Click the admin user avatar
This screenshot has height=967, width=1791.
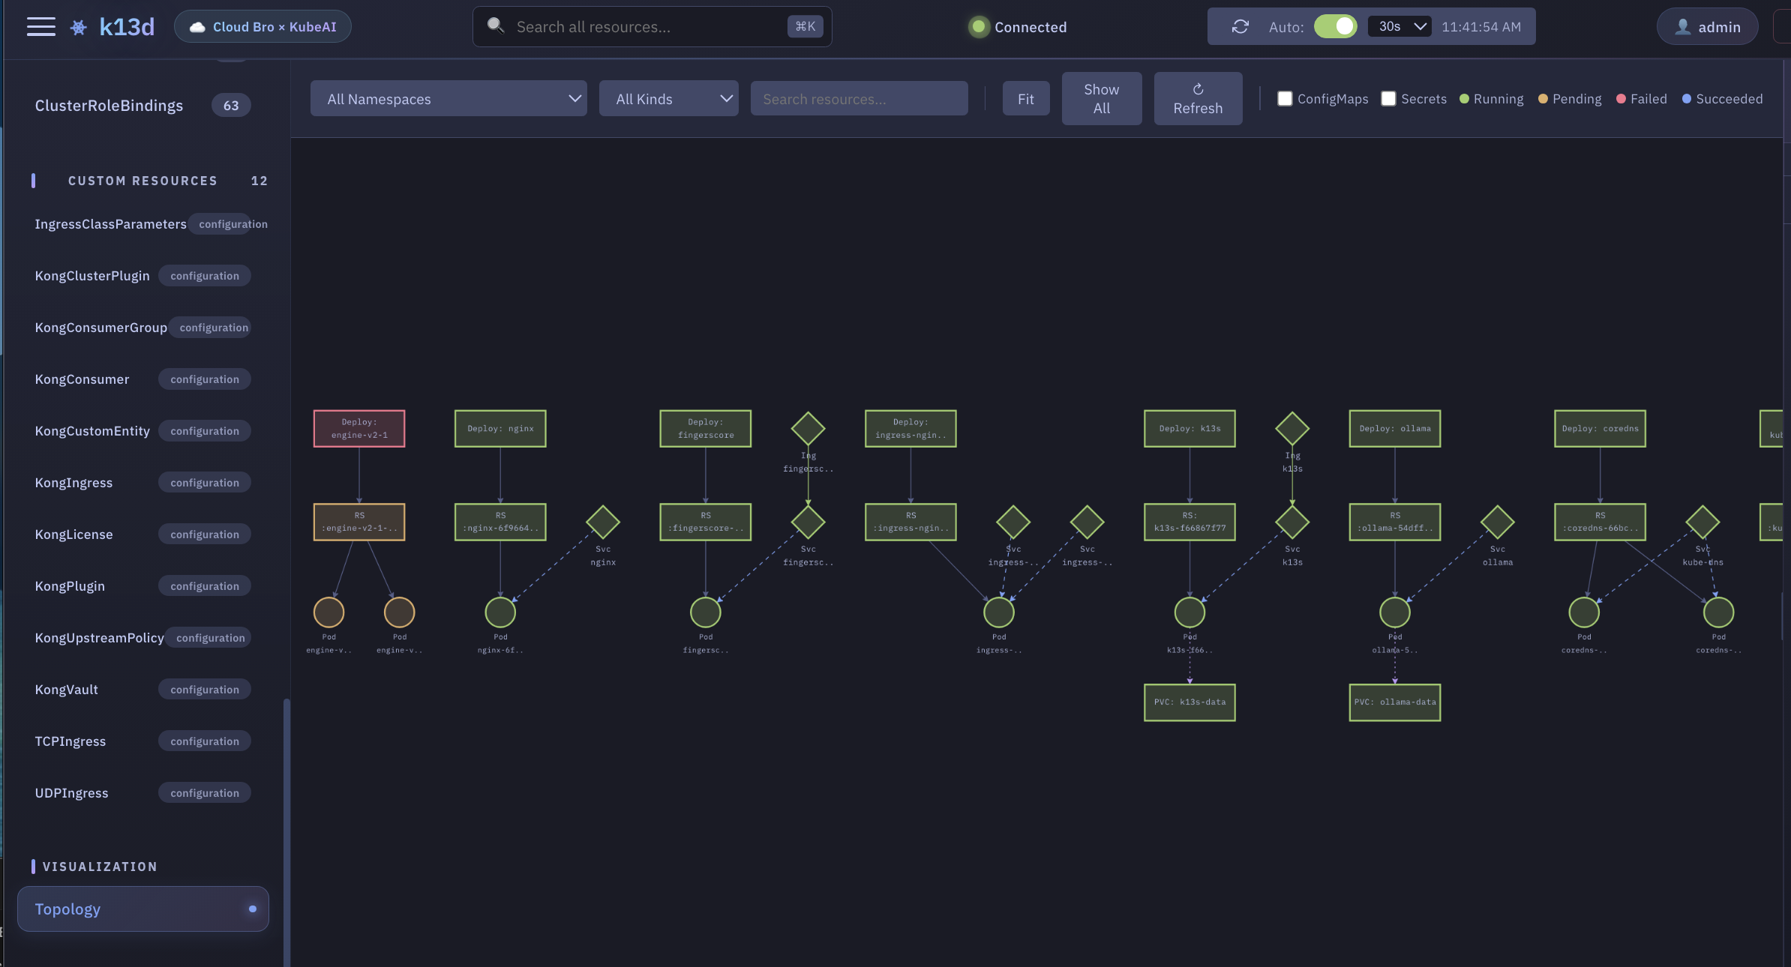[x=1681, y=26]
